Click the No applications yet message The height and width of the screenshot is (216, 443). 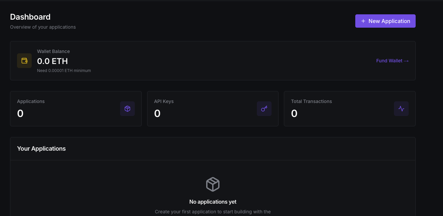click(x=212, y=202)
